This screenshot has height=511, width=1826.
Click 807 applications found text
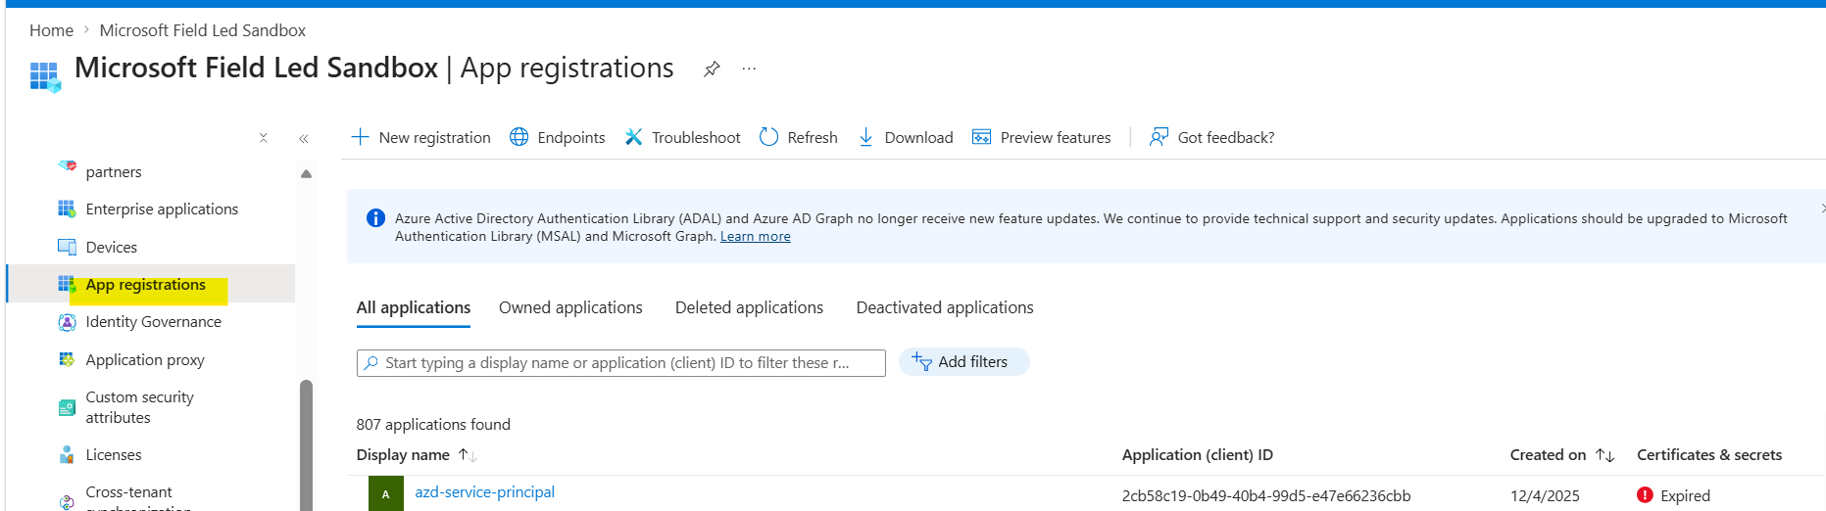433,425
